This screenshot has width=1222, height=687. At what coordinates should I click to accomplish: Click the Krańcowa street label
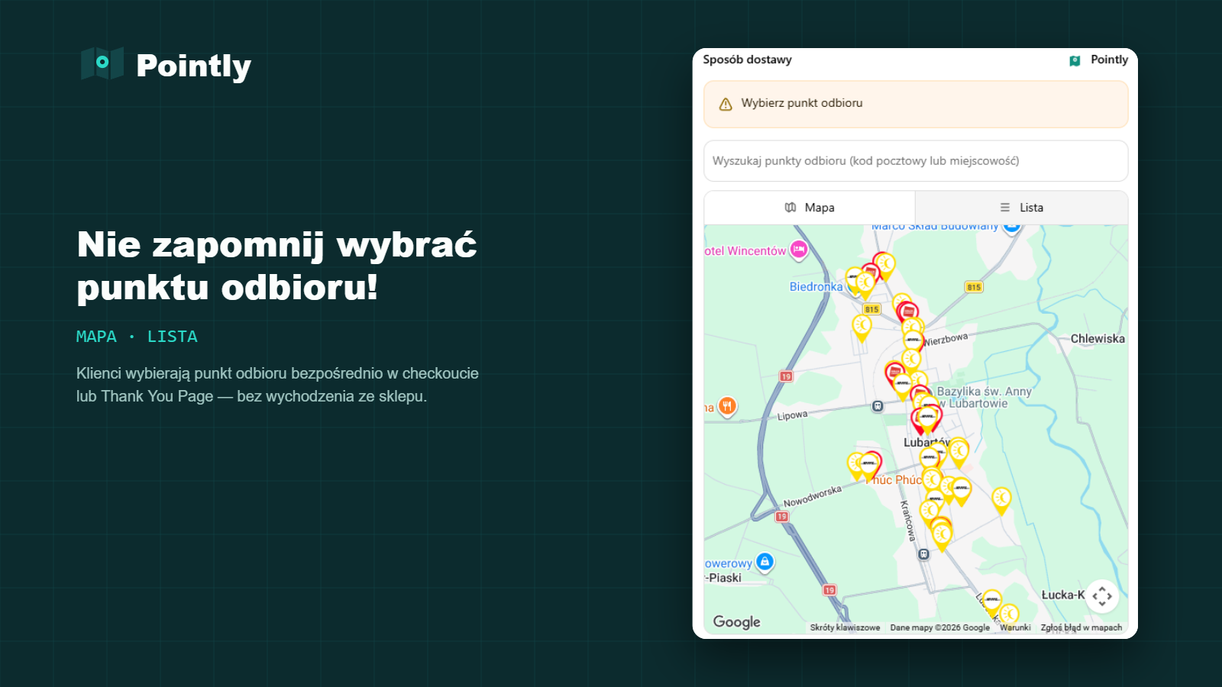point(907,521)
